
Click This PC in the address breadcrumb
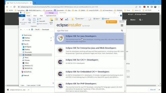click(x=37, y=29)
